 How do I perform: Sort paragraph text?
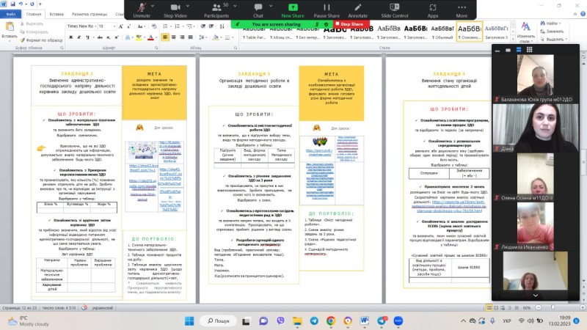click(222, 26)
